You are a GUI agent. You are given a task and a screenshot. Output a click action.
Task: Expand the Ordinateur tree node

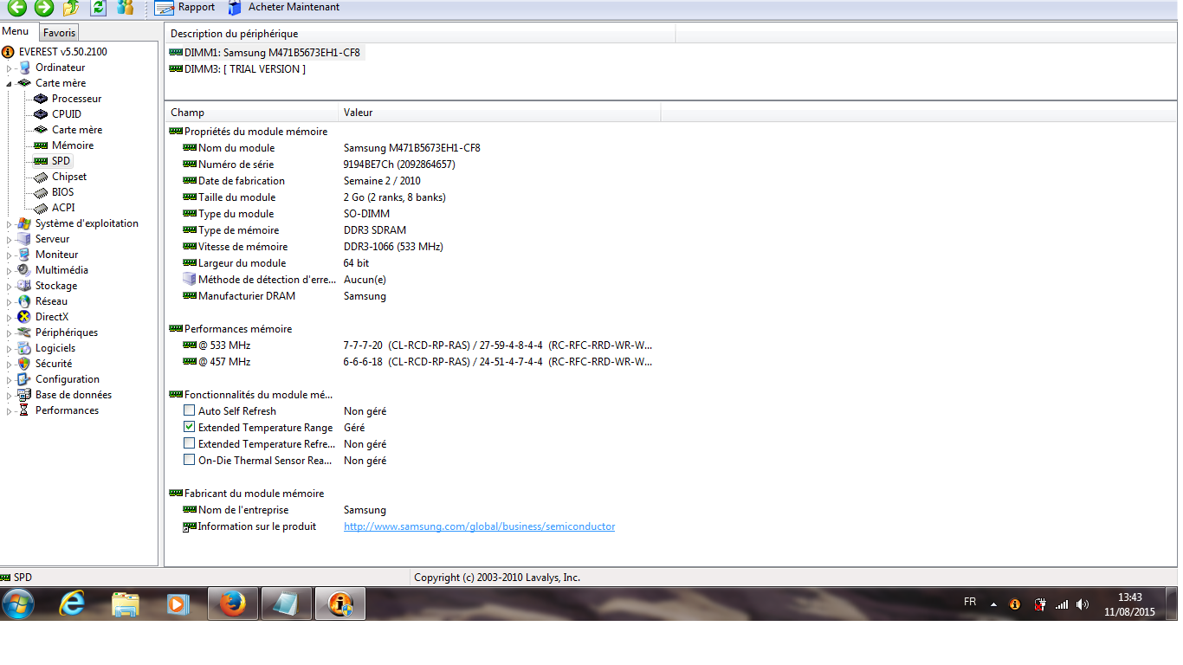[10, 68]
